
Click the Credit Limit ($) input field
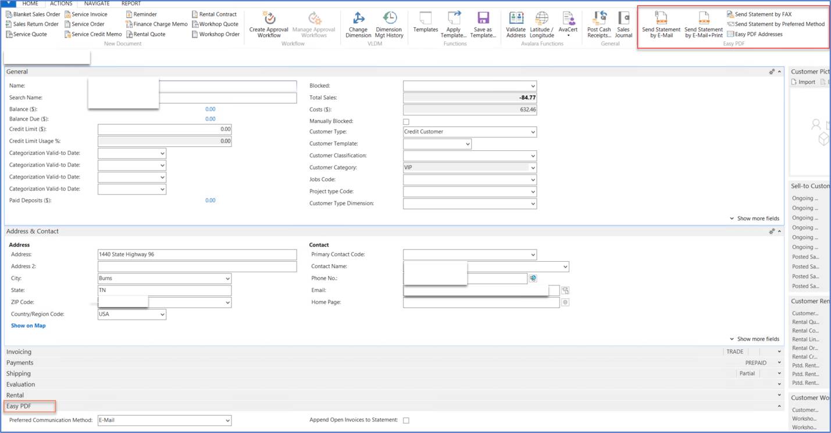point(165,129)
